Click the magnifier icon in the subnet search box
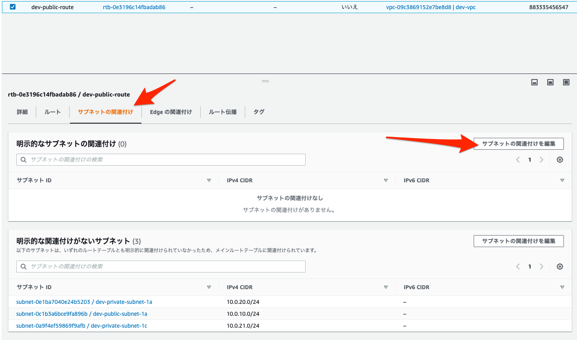The image size is (577, 340). pos(23,159)
